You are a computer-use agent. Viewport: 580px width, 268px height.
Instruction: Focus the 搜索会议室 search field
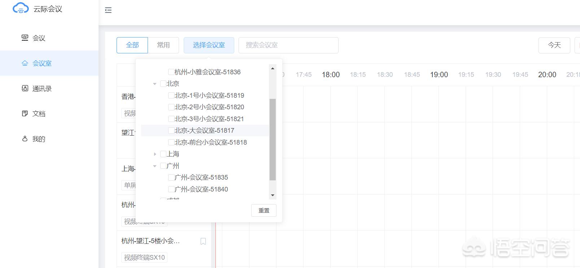pos(288,45)
